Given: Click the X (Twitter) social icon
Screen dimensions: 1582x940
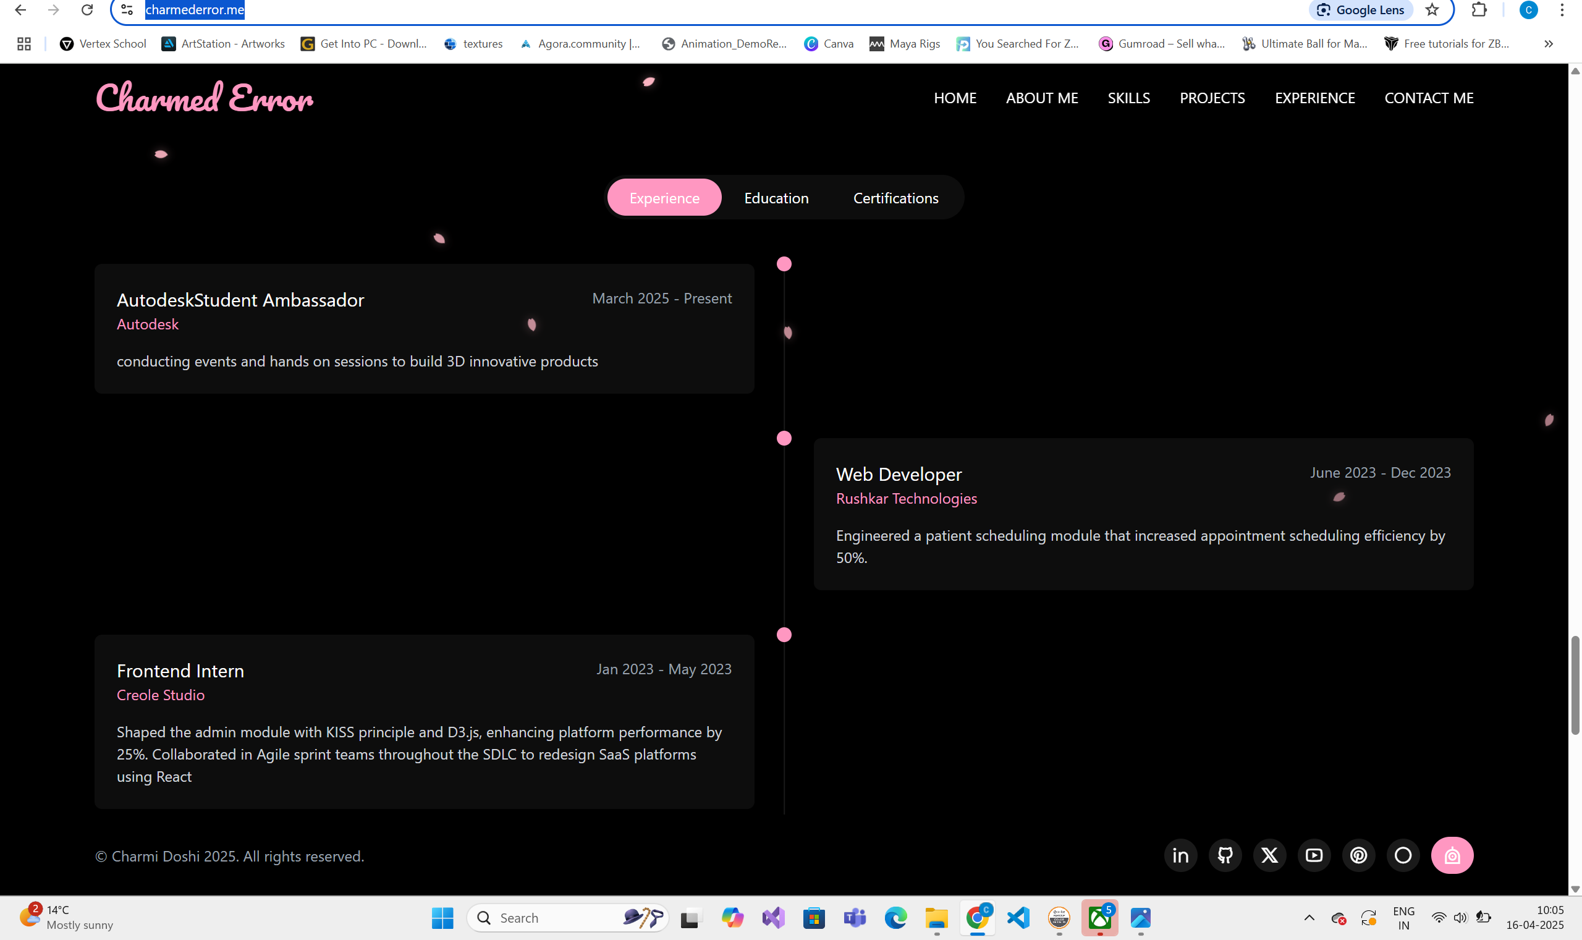Looking at the screenshot, I should (x=1269, y=856).
